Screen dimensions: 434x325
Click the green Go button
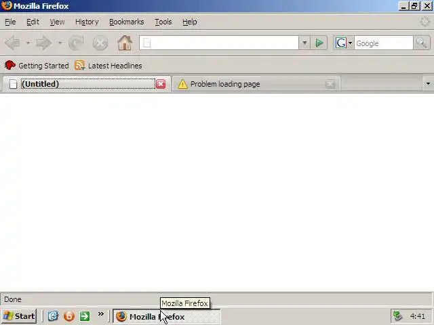319,43
